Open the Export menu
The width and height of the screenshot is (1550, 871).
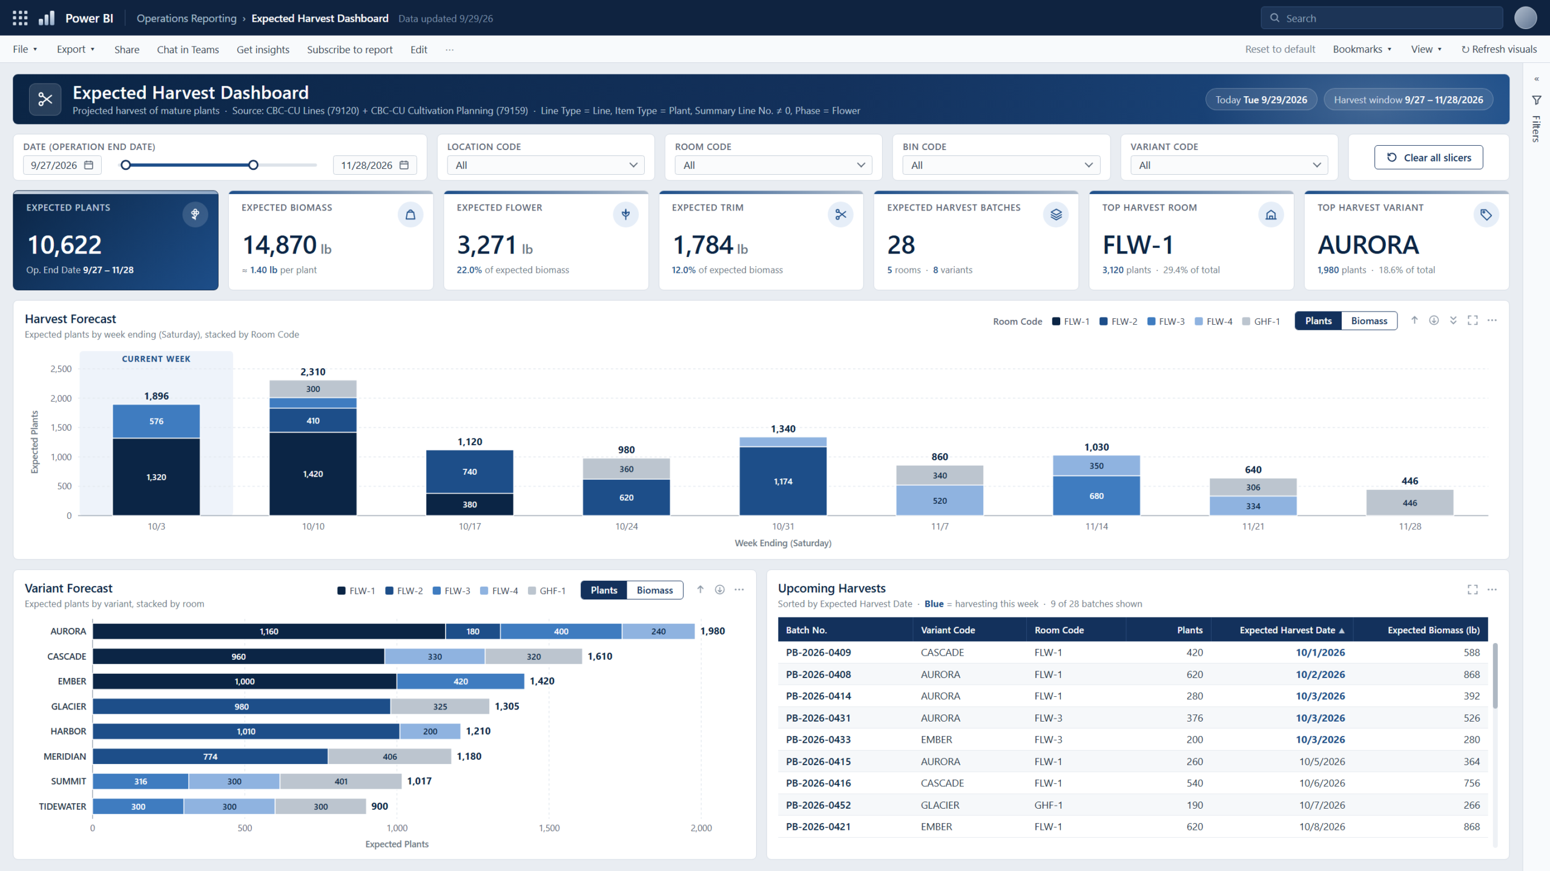[76, 50]
